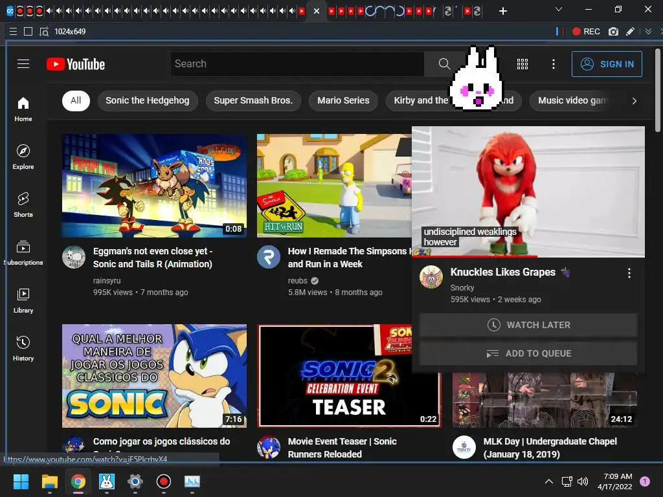The height and width of the screenshot is (497, 663).
Task: Open Shorts in sidebar
Action: point(23,204)
